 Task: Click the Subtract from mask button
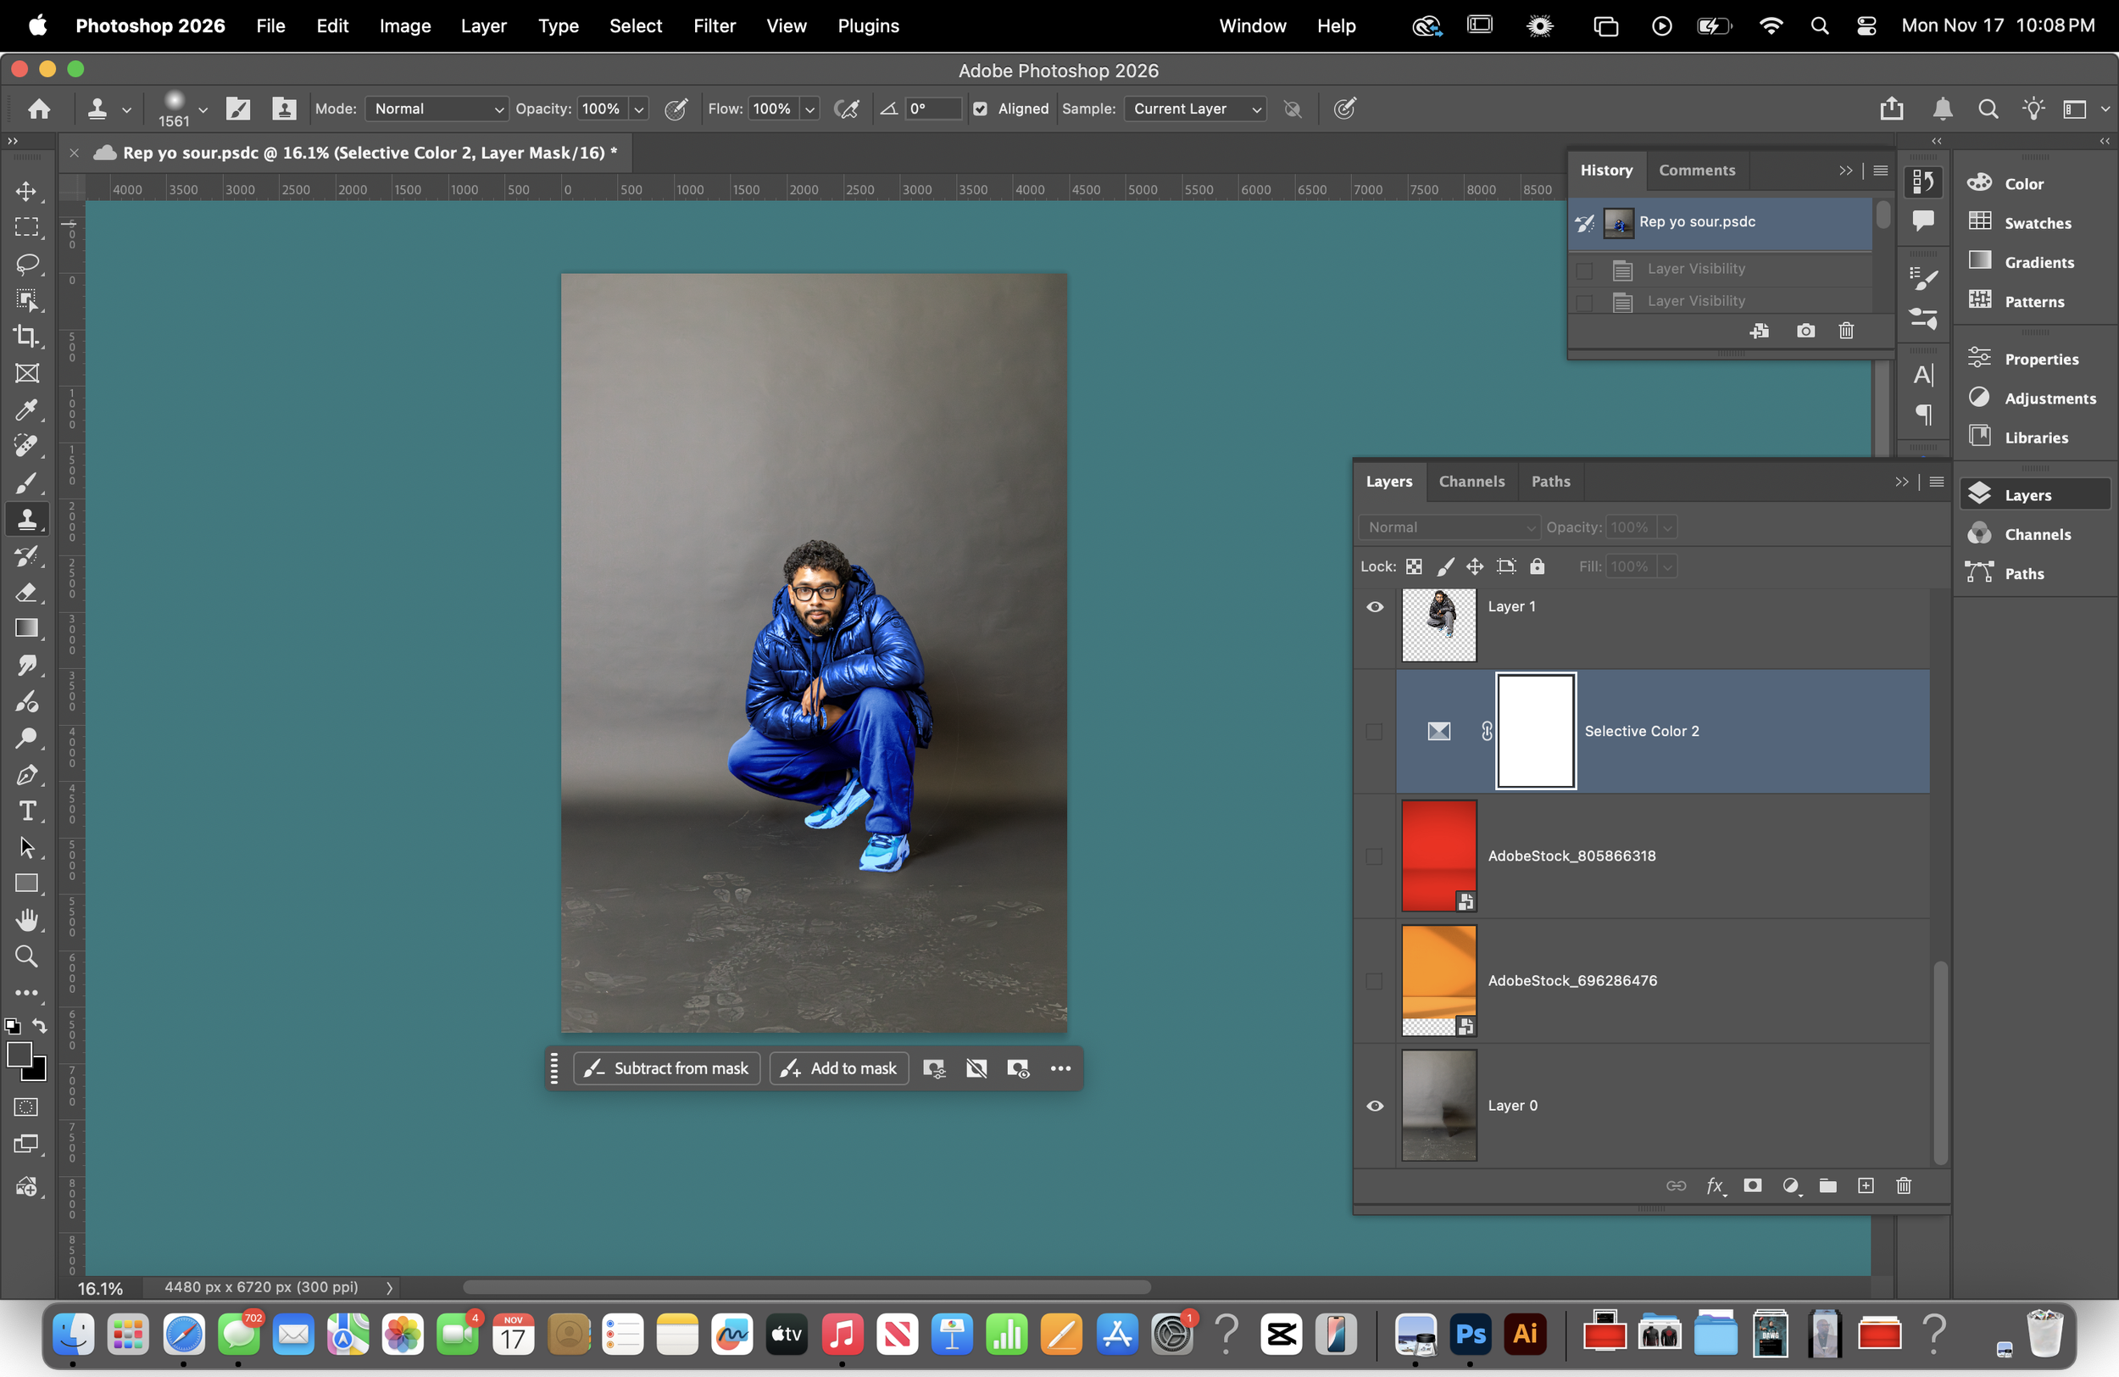(667, 1069)
